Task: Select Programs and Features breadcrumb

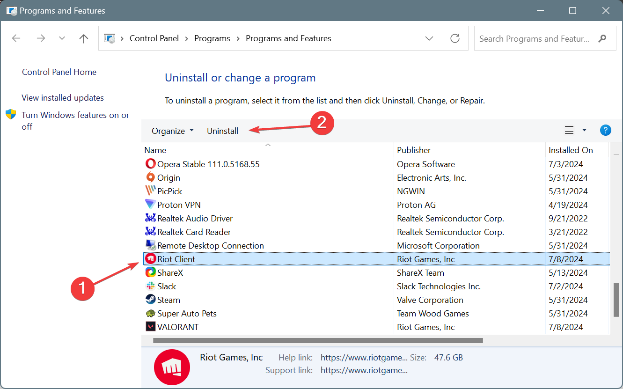Action: click(x=288, y=38)
